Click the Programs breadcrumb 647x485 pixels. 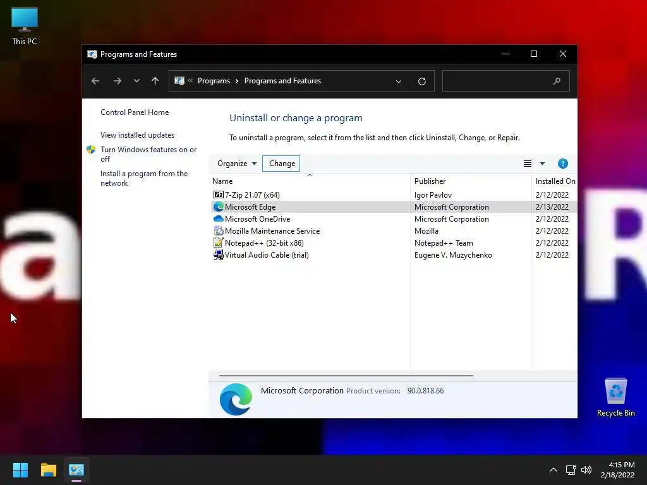coord(214,81)
